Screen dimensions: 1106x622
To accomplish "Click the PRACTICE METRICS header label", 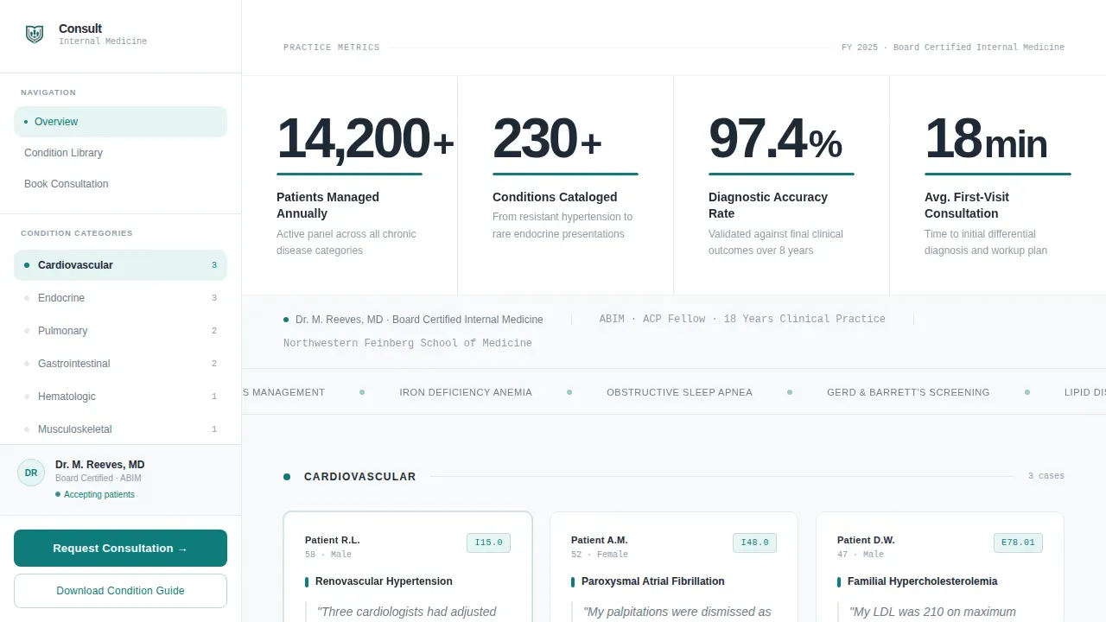I will [332, 48].
